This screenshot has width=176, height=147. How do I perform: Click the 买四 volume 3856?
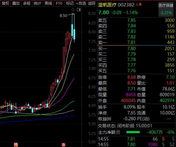click(170, 65)
